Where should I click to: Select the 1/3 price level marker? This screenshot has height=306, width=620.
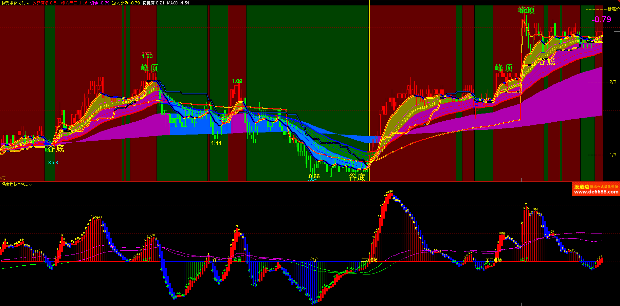click(x=613, y=155)
